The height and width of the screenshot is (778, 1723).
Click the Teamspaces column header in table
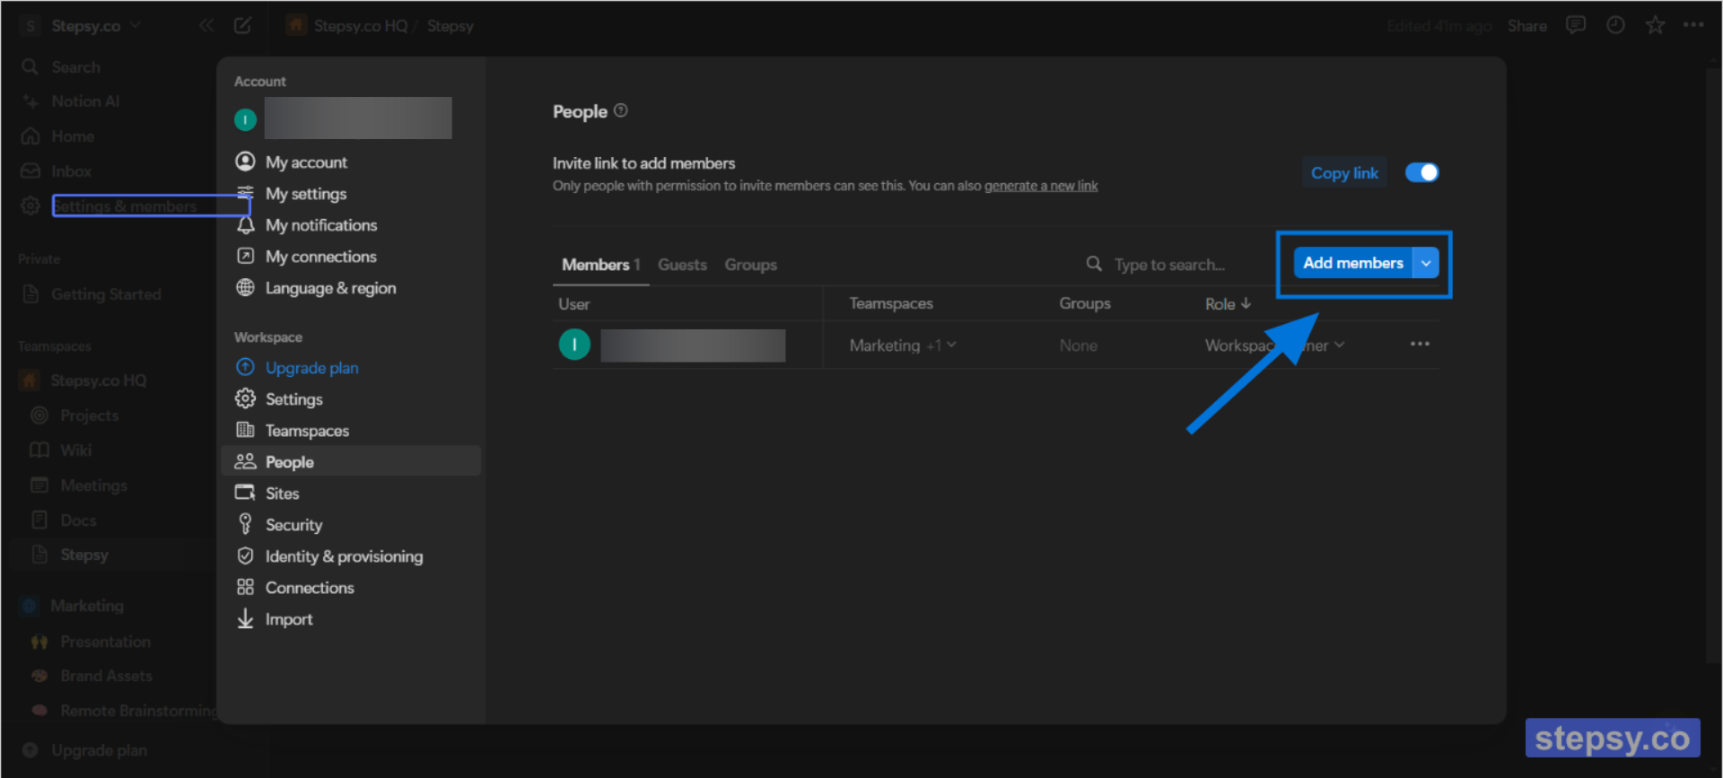pyautogui.click(x=891, y=303)
